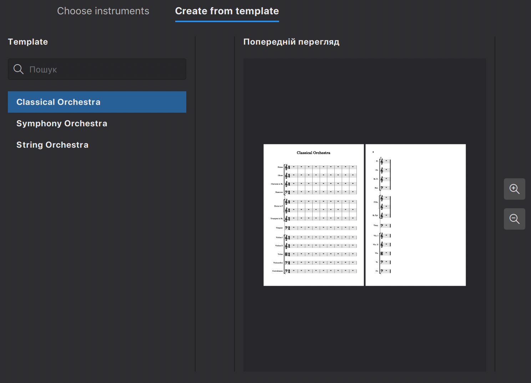Viewport: 531px width, 383px height.
Task: Click the vertical divider between panels
Action: click(x=195, y=203)
